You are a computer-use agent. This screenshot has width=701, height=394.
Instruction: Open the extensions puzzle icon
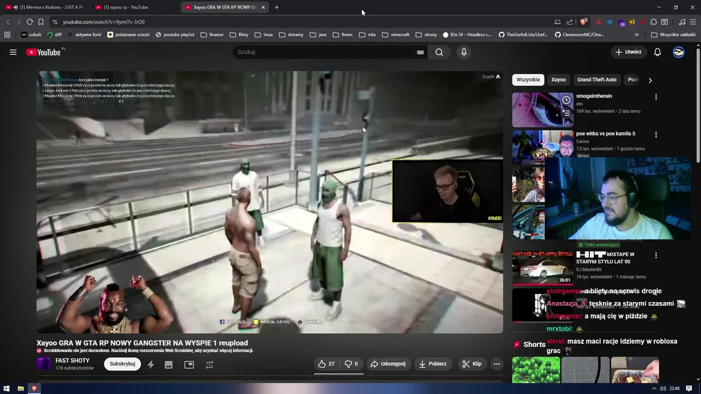point(653,22)
